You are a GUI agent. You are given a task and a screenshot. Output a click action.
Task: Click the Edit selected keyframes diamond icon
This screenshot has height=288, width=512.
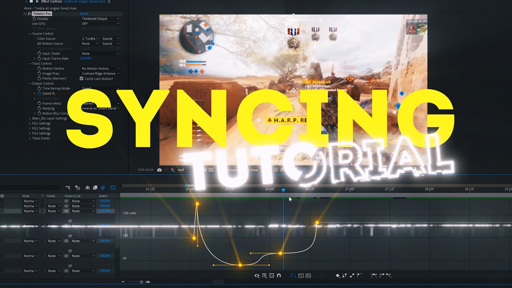click(x=338, y=276)
